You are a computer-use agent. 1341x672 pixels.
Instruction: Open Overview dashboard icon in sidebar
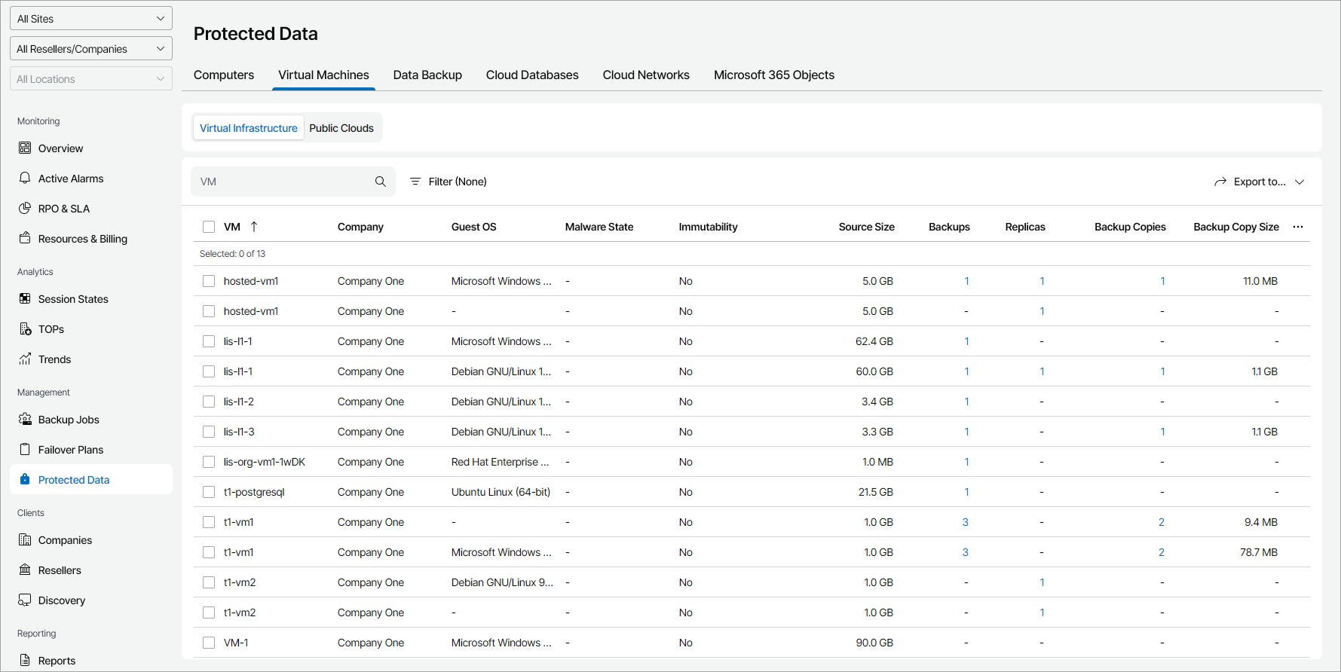25,148
